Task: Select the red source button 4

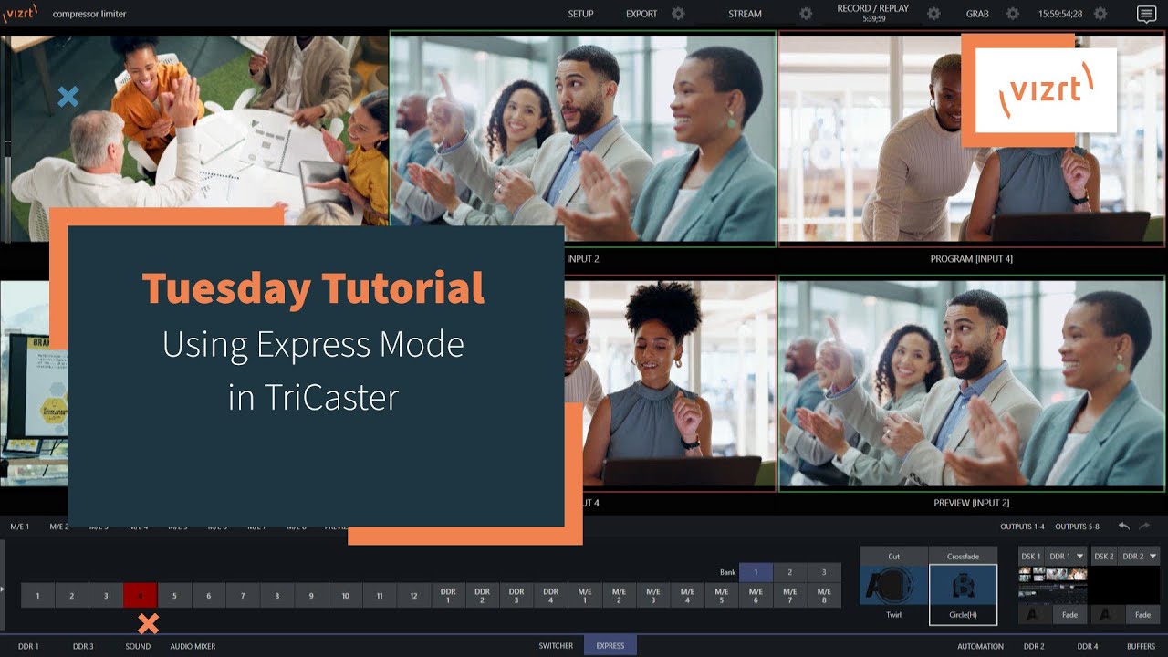Action: tap(140, 596)
